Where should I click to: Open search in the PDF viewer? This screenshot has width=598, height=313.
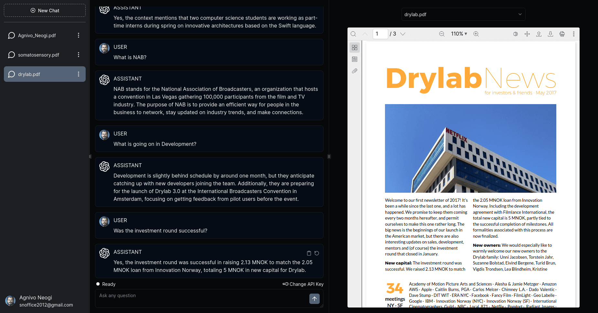pos(353,34)
